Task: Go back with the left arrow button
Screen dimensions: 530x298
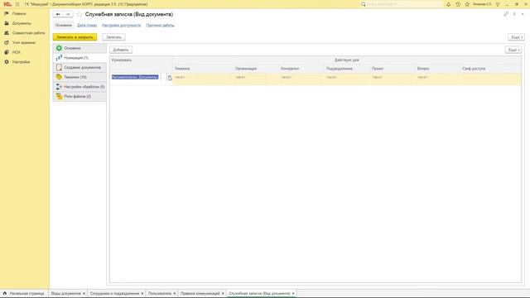Action: click(x=58, y=14)
